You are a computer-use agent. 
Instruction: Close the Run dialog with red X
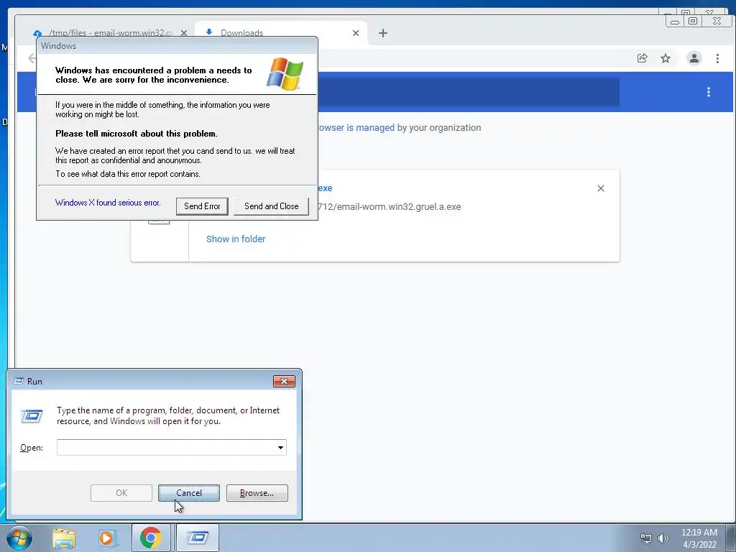(284, 381)
